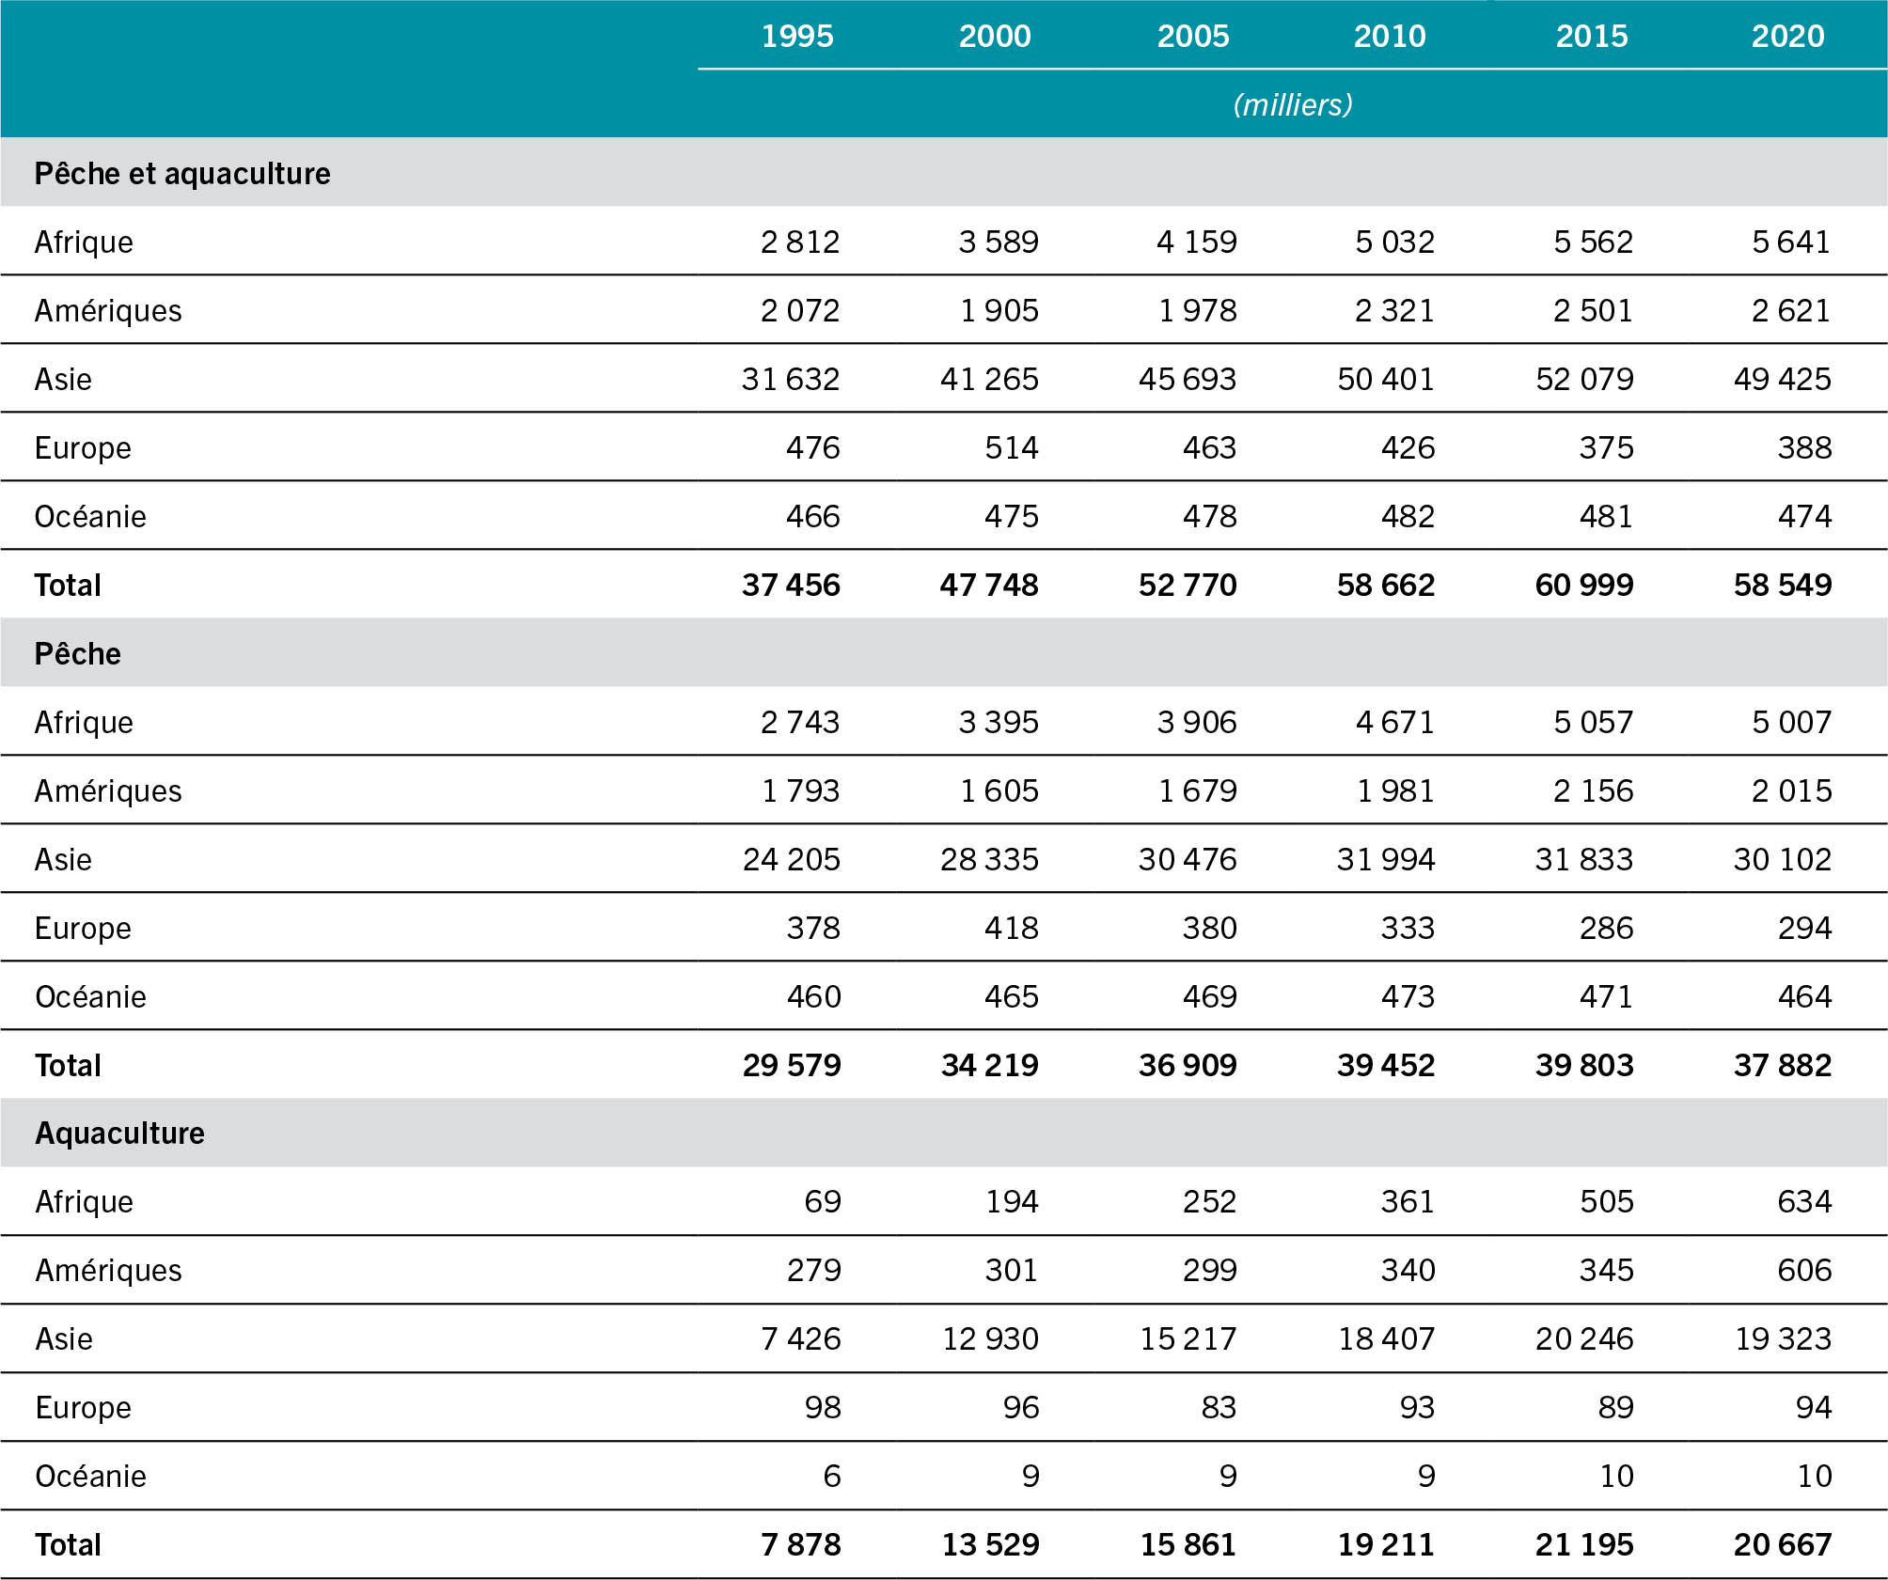The image size is (1888, 1580).
Task: Click value 460 in Pêche Océanie row
Action: tap(814, 997)
